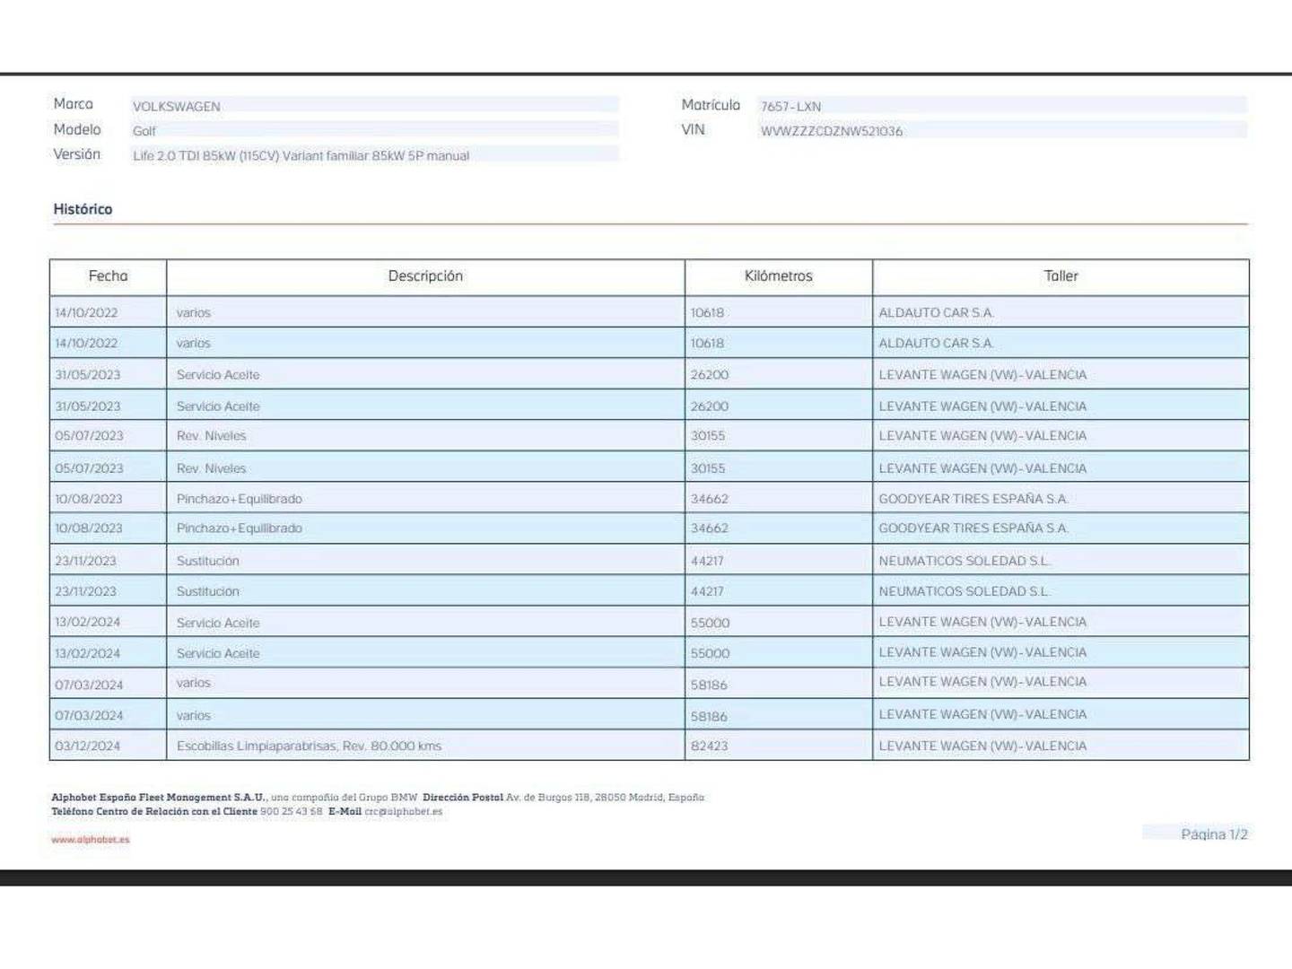Select the 'Versión' field label
The width and height of the screenshot is (1292, 969).
(x=76, y=154)
